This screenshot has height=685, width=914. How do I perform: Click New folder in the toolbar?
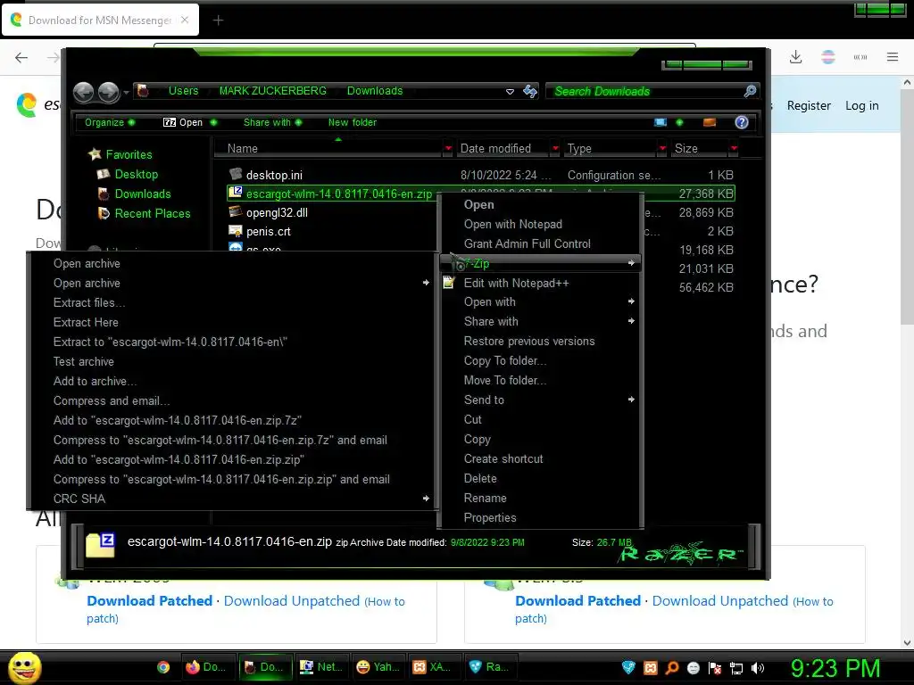pyautogui.click(x=352, y=122)
